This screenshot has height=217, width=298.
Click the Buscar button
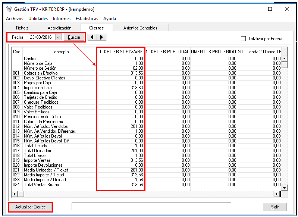click(74, 37)
